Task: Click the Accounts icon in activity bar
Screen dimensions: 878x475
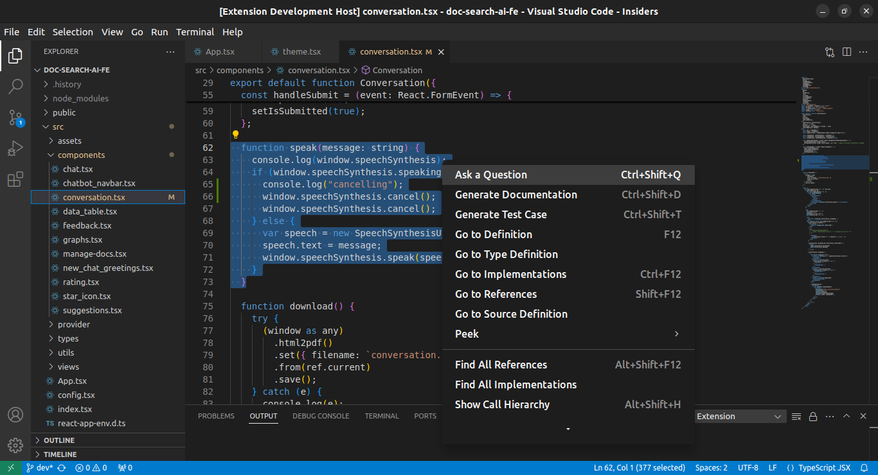Action: point(15,415)
